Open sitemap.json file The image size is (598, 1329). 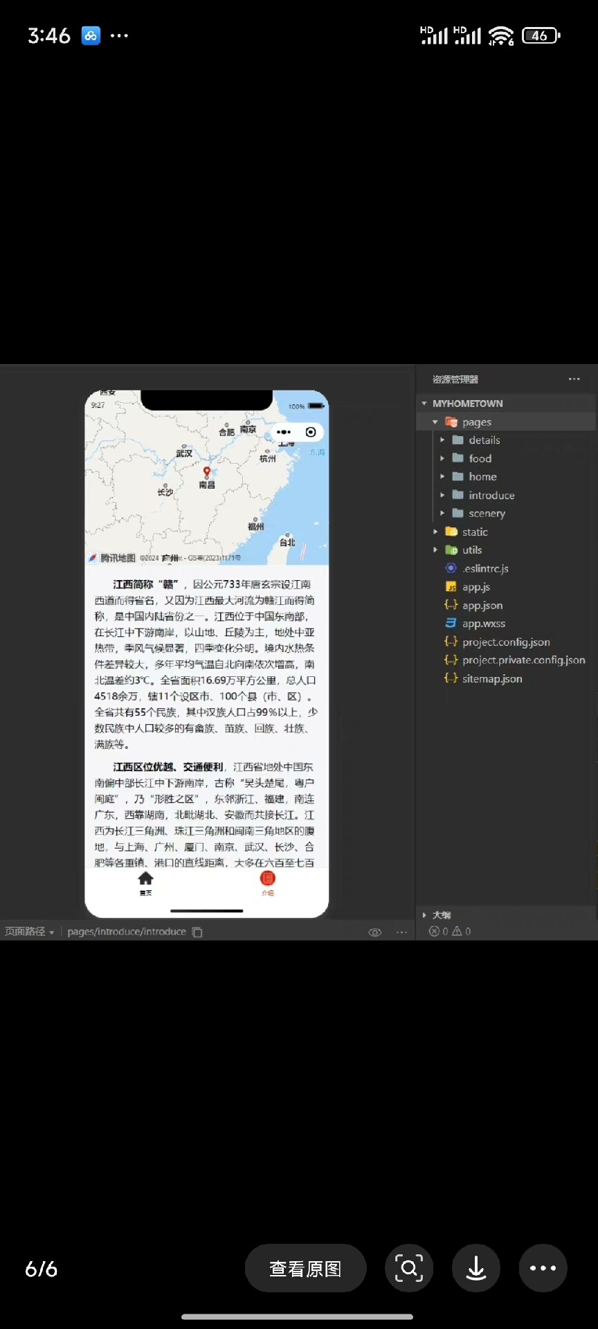(x=492, y=678)
